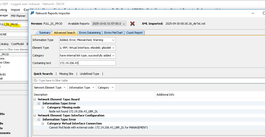Click the Undefined Type quick search link
This screenshot has width=265, height=137.
point(89,74)
